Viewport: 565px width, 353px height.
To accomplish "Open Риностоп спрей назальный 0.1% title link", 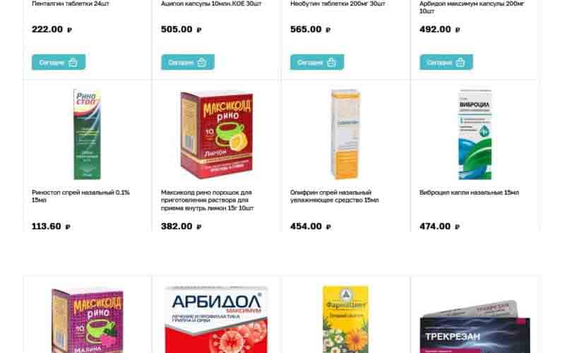I will [x=81, y=196].
